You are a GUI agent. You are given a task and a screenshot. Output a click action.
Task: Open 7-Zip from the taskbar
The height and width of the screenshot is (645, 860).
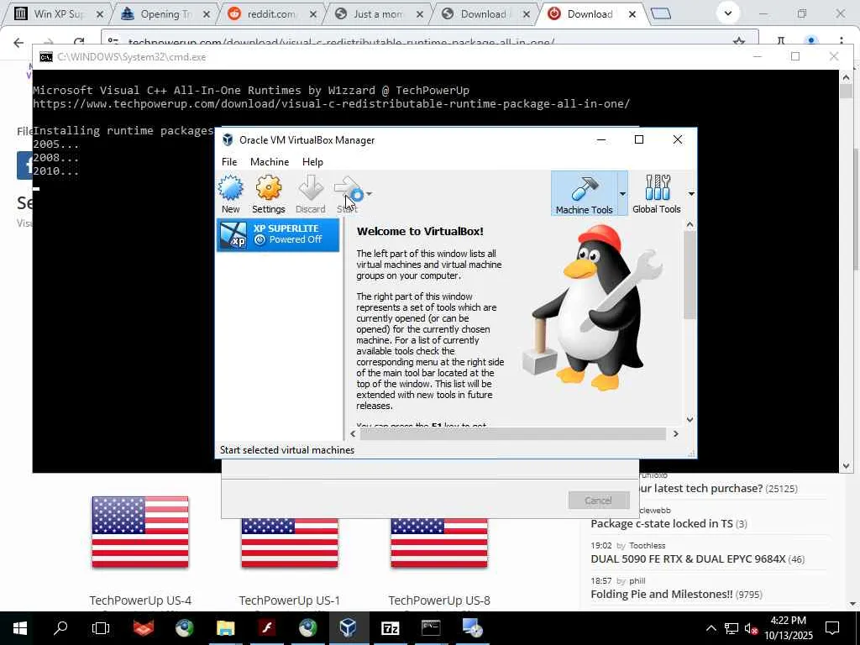click(x=390, y=628)
